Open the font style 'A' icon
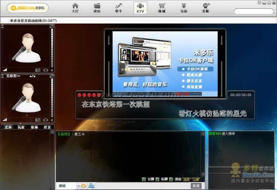 (91, 186)
